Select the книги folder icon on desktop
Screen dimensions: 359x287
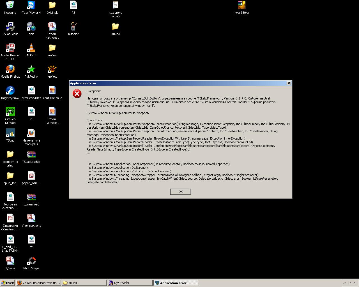[x=115, y=29]
